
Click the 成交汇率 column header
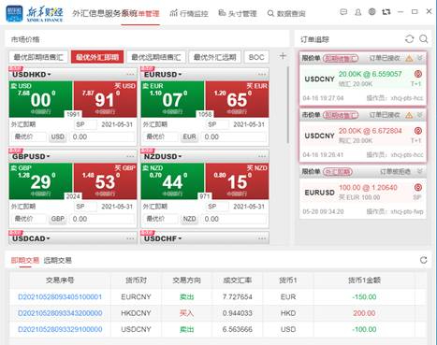238,280
